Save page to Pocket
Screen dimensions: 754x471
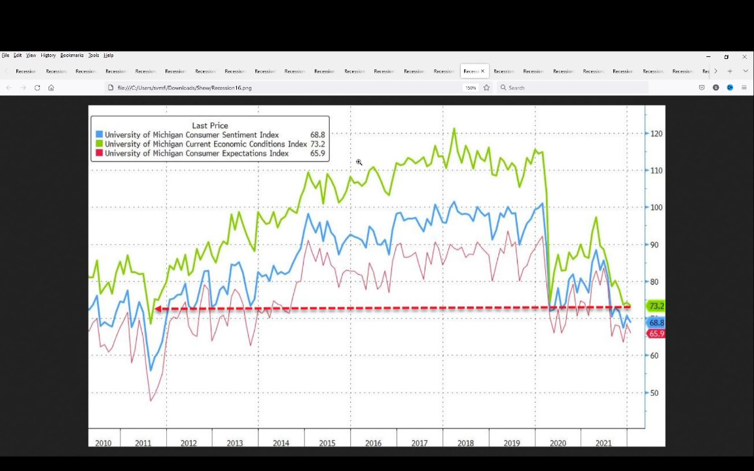(x=702, y=88)
